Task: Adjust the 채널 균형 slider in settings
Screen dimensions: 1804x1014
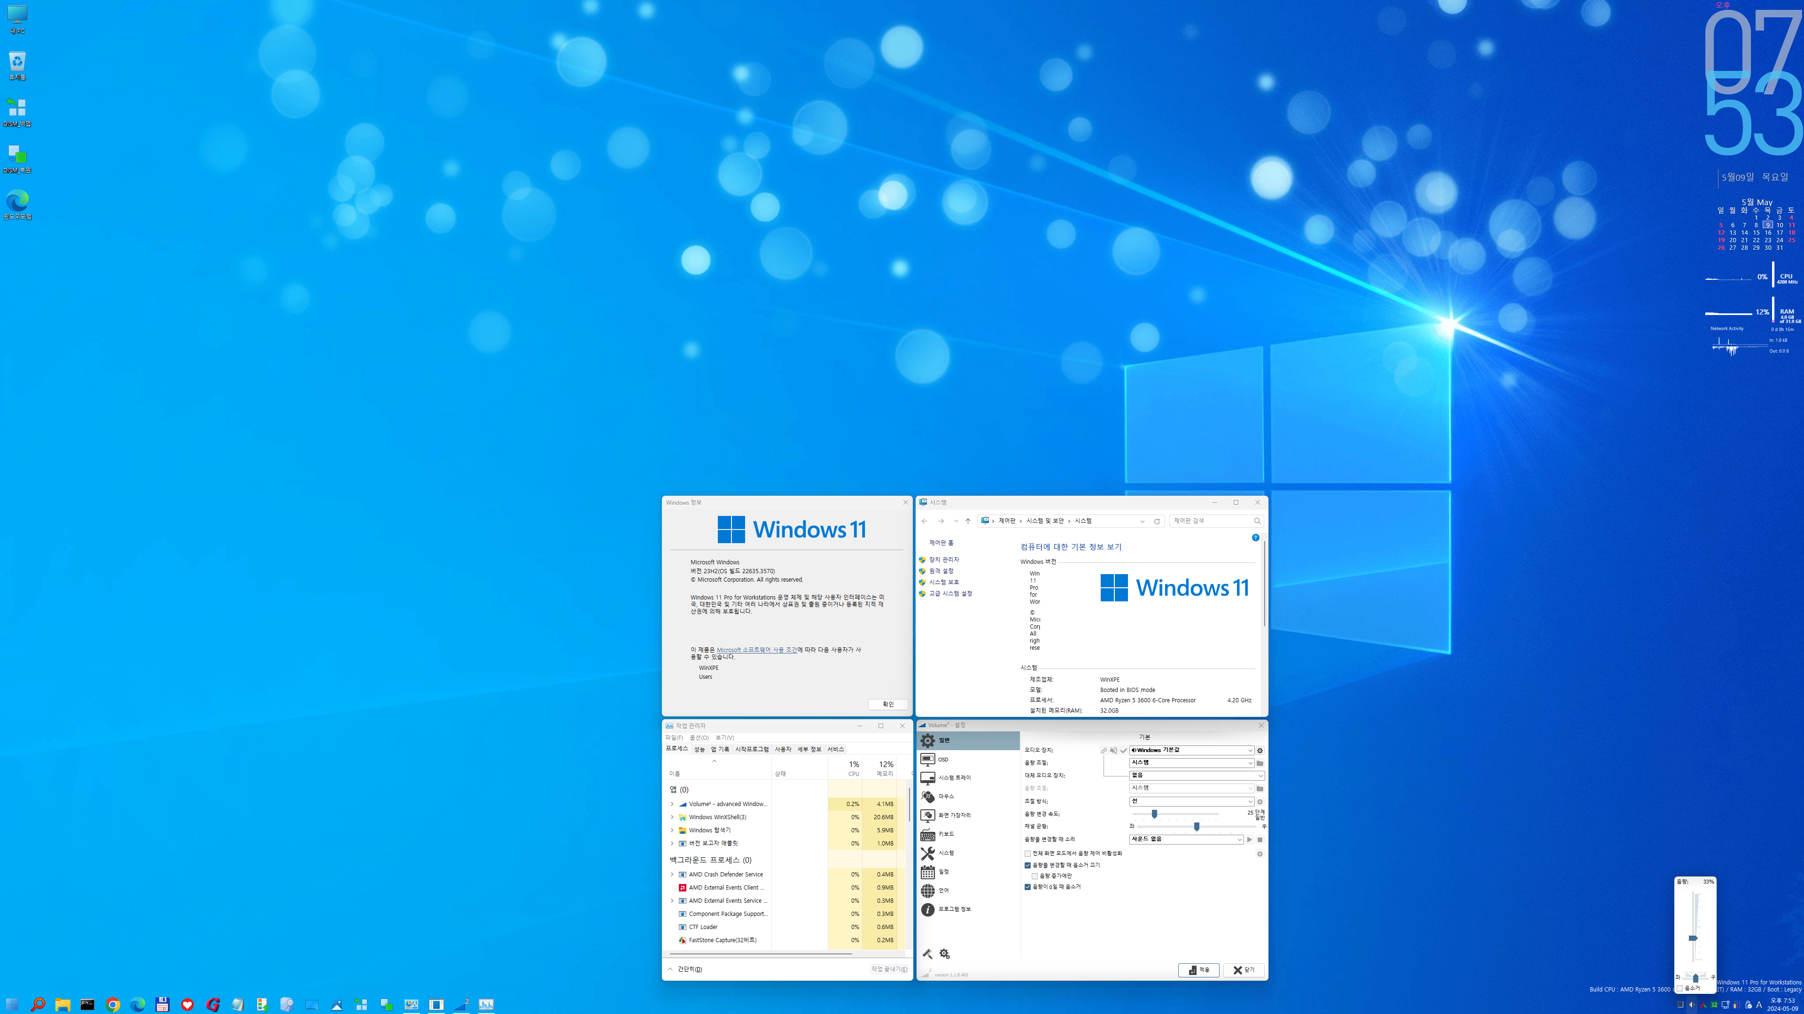Action: pos(1196,826)
